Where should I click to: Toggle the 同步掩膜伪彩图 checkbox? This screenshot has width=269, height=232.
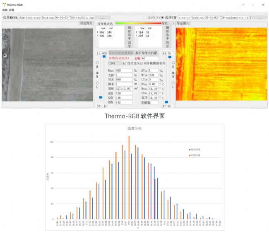pyautogui.click(x=141, y=63)
